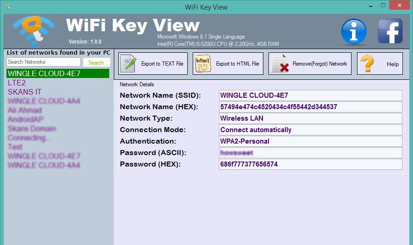Click the 'Network Details' group label
The width and height of the screenshot is (413, 245).
coord(137,84)
